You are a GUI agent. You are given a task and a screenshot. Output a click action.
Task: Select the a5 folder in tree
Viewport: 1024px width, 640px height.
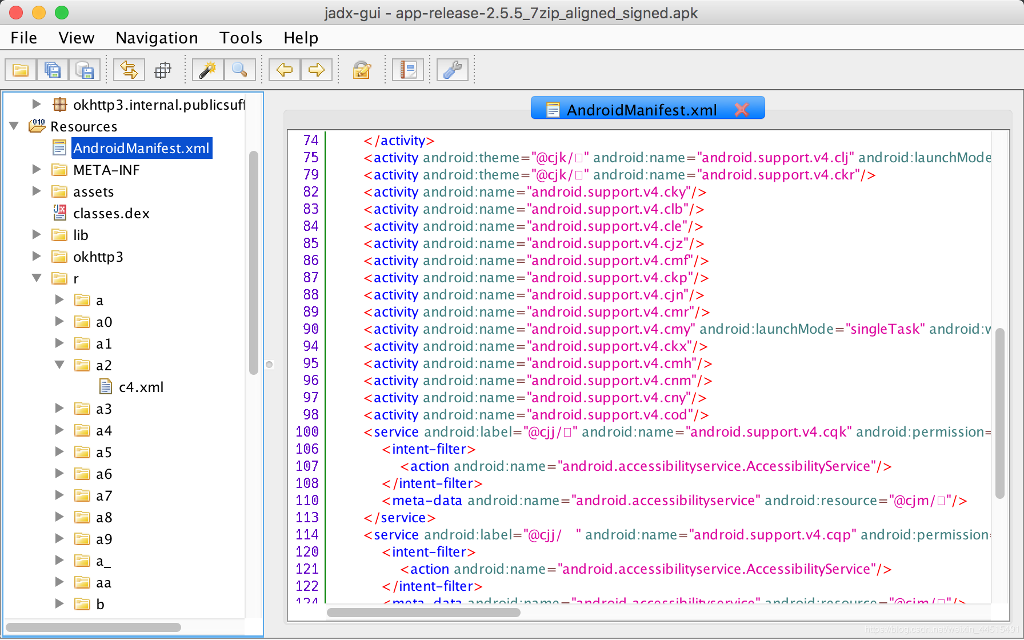click(104, 452)
